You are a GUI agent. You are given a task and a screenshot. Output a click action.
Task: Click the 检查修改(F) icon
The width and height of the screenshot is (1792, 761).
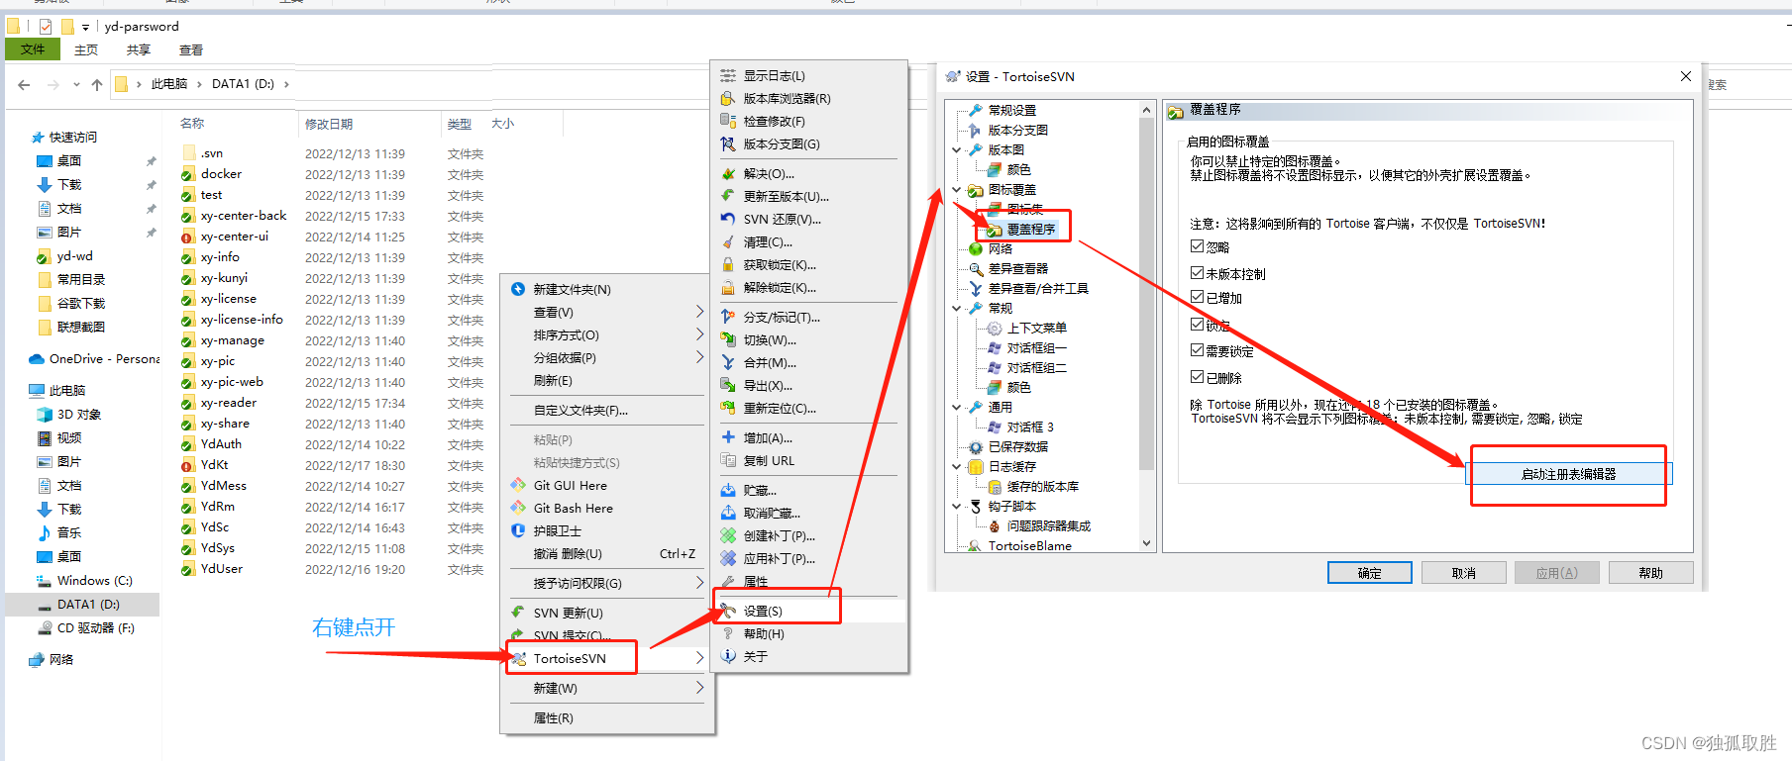728,121
